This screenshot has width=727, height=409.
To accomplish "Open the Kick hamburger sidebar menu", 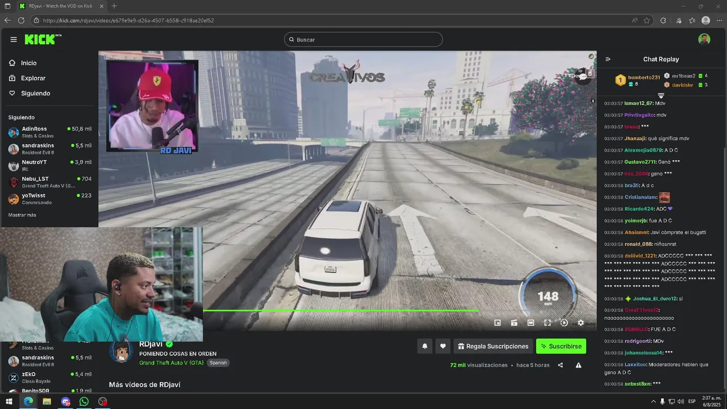I will tap(14, 39).
